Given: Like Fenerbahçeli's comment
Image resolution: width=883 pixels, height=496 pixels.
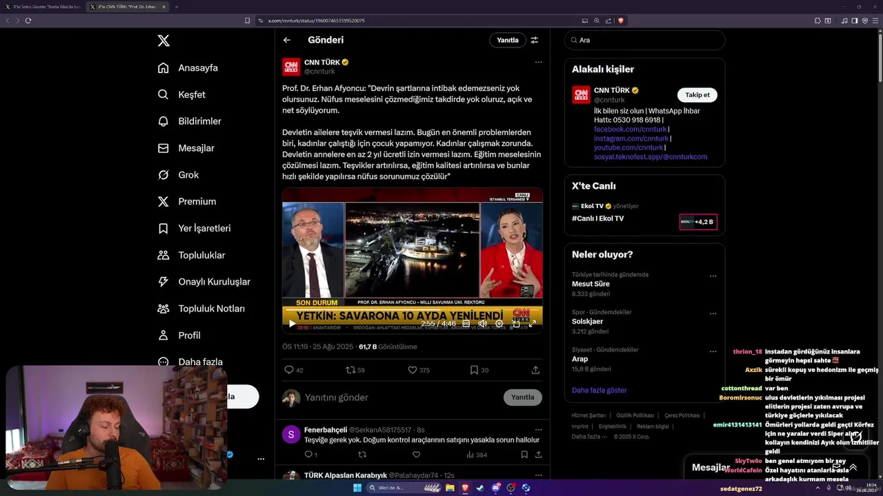Looking at the screenshot, I should pos(416,455).
